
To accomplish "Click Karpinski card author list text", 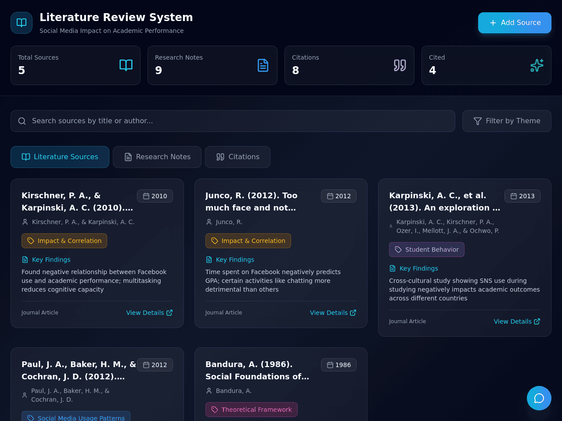I will coord(448,226).
